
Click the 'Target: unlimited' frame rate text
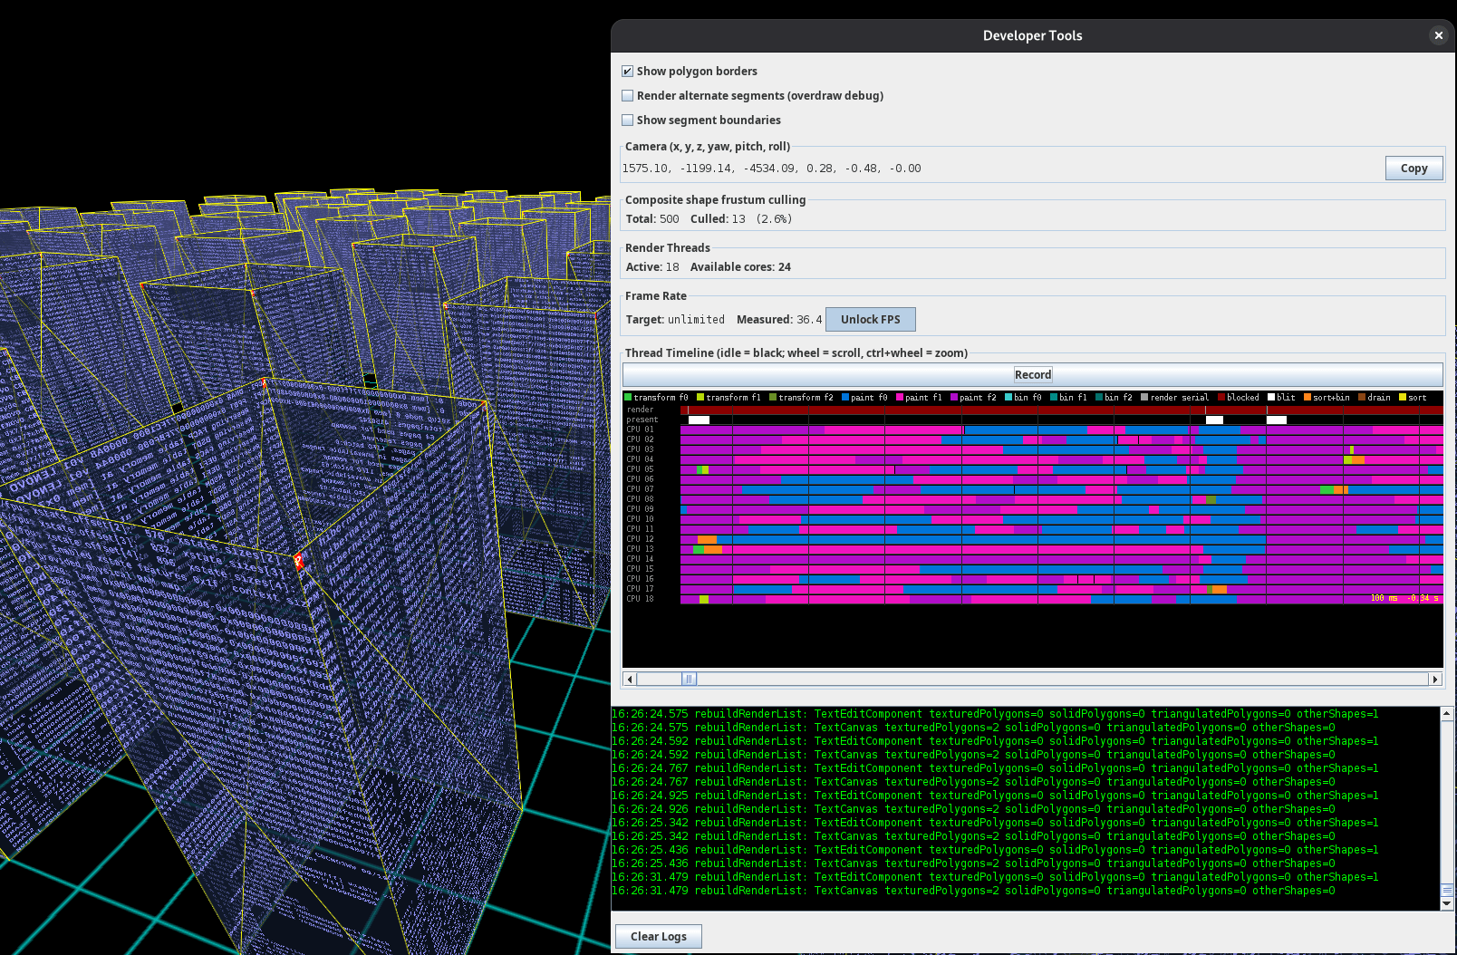click(x=675, y=319)
